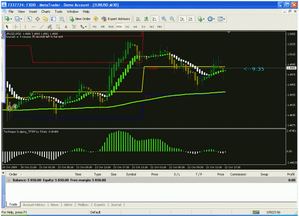This screenshot has height=216, width=299.
Task: Open the Help menu
Action: (x=86, y=11)
